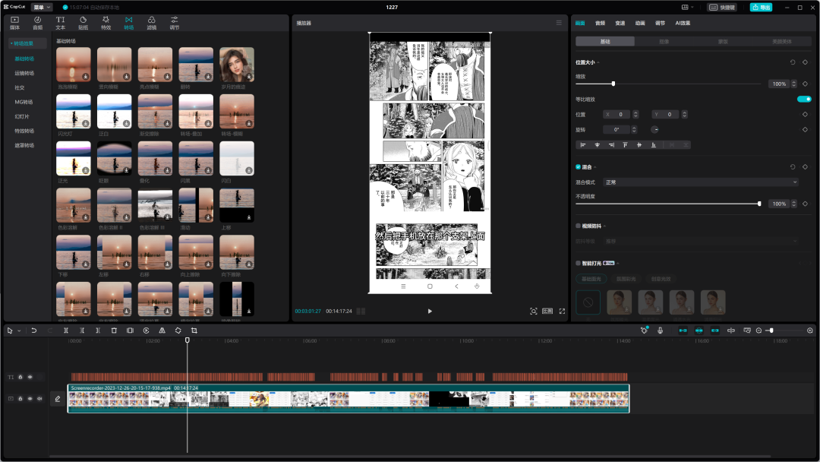Viewport: 820px width, 462px height.
Task: Click the cover edit pencil on video track
Action: click(58, 399)
